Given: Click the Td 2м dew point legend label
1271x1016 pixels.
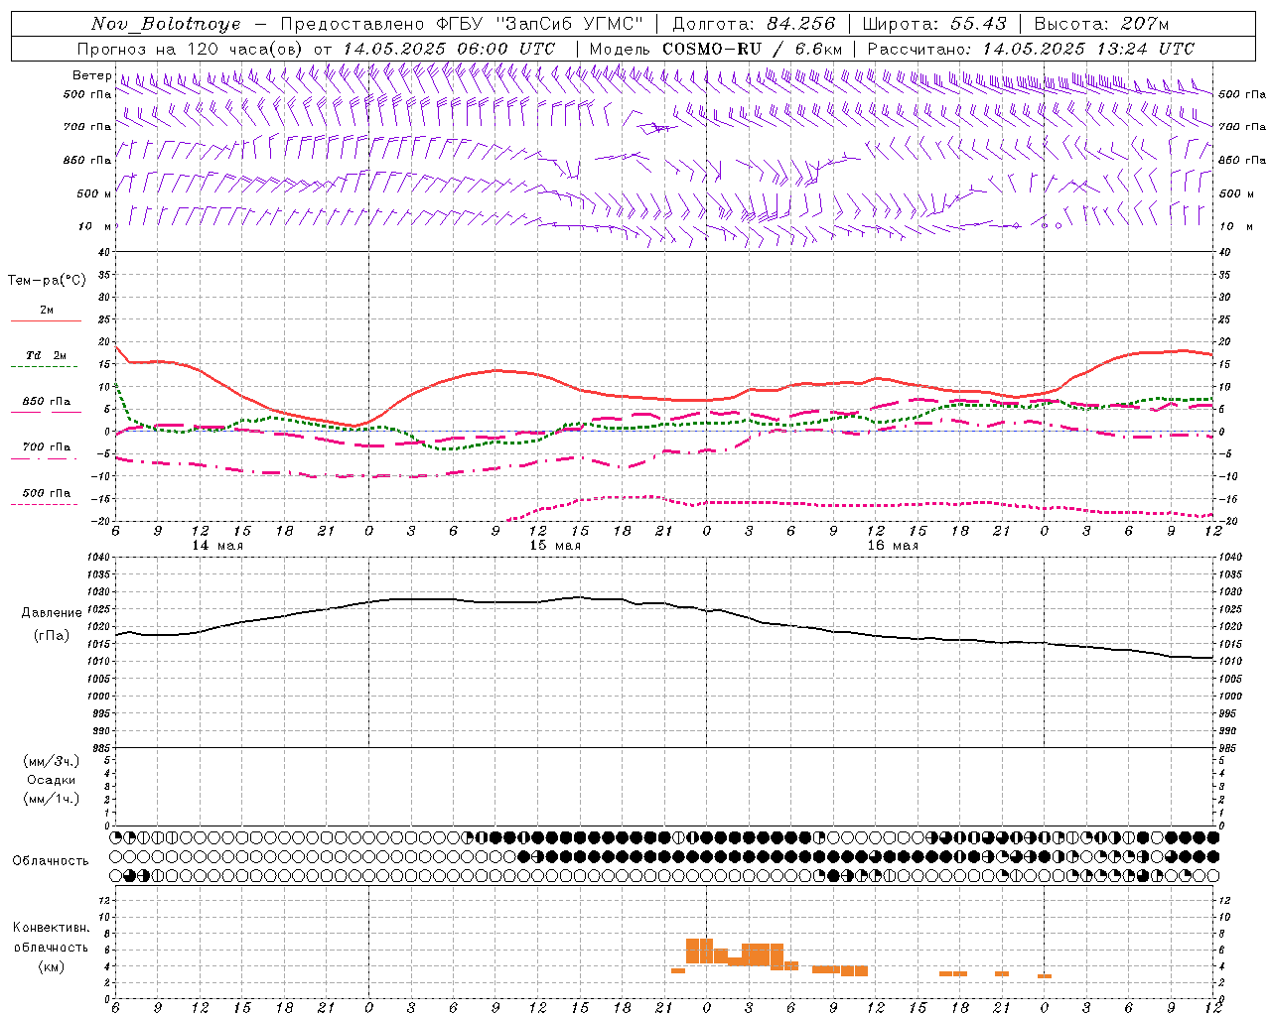Looking at the screenshot, I should coord(47,355).
